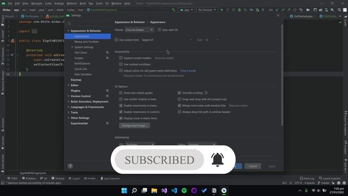Screen dimensions: 348x196
Task: Click the green Git commit checkmark
Action: click(283, 10)
